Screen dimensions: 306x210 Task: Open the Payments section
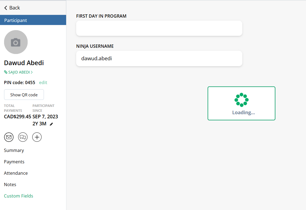coord(14,162)
